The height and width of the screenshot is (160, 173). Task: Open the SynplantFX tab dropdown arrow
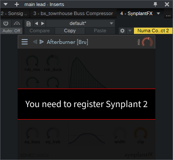158,13
